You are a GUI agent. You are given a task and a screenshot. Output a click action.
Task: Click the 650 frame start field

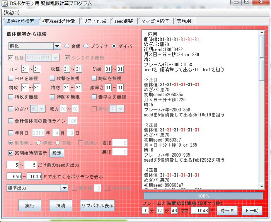(14, 176)
